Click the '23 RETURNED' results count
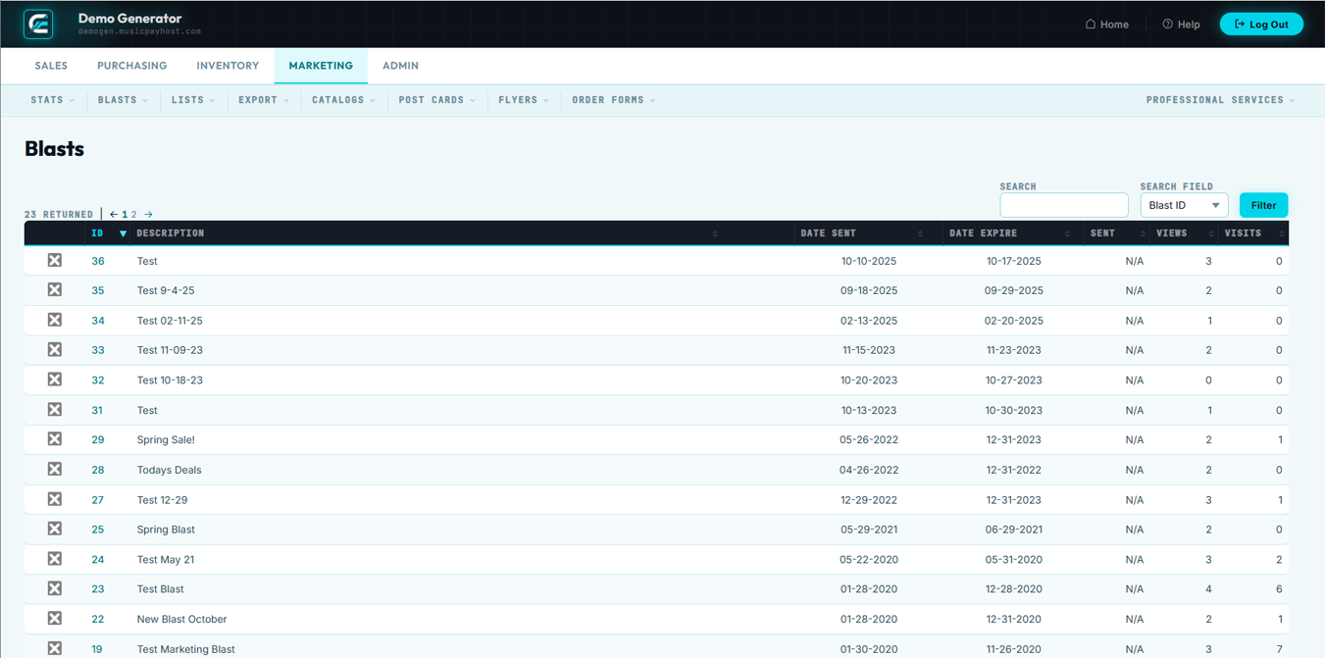 (59, 214)
